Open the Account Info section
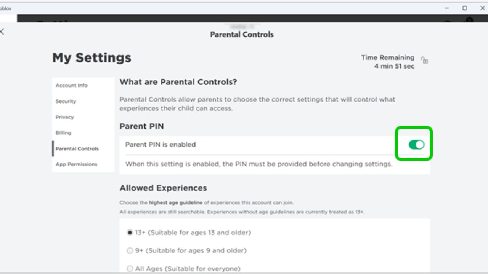The height and width of the screenshot is (274, 488). pyautogui.click(x=71, y=85)
